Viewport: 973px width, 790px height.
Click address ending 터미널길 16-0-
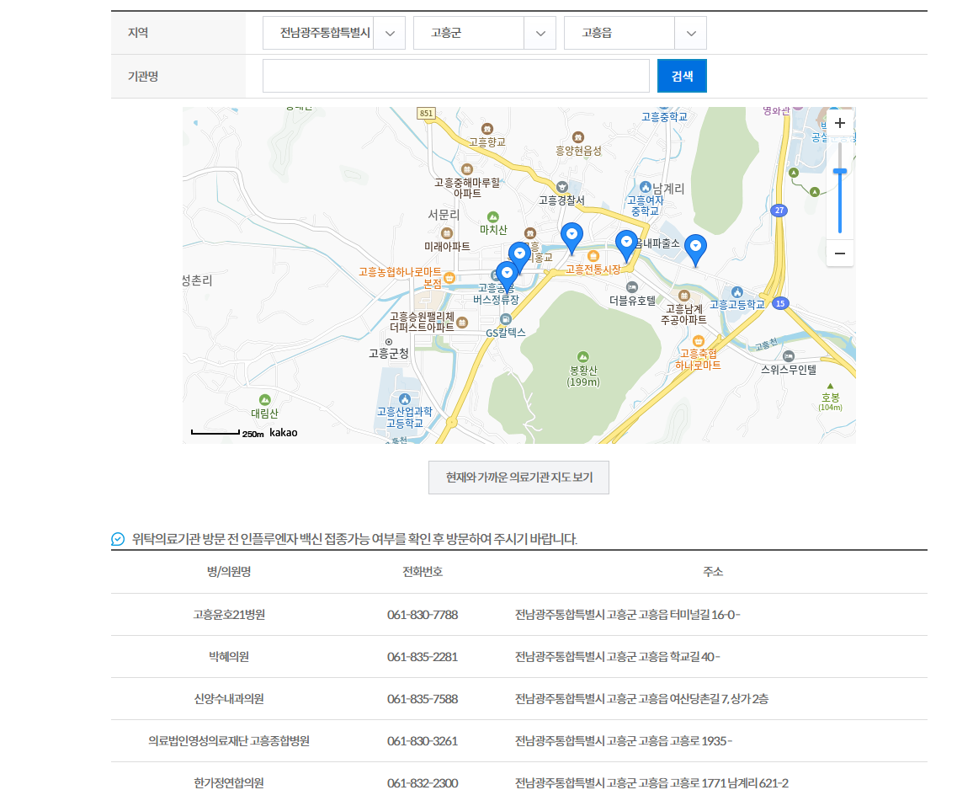[x=627, y=614]
